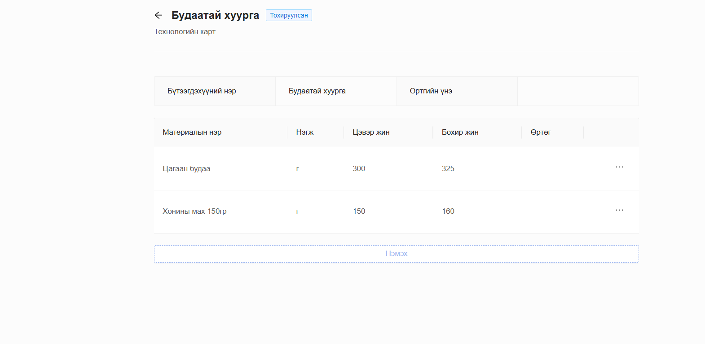Select the Материалын нэр column header
Viewport: 705px width, 344px height.
click(x=192, y=132)
